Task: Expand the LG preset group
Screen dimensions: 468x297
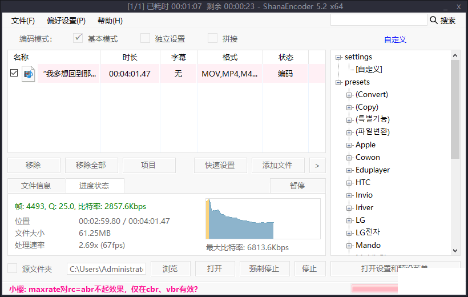Action: tap(349, 220)
